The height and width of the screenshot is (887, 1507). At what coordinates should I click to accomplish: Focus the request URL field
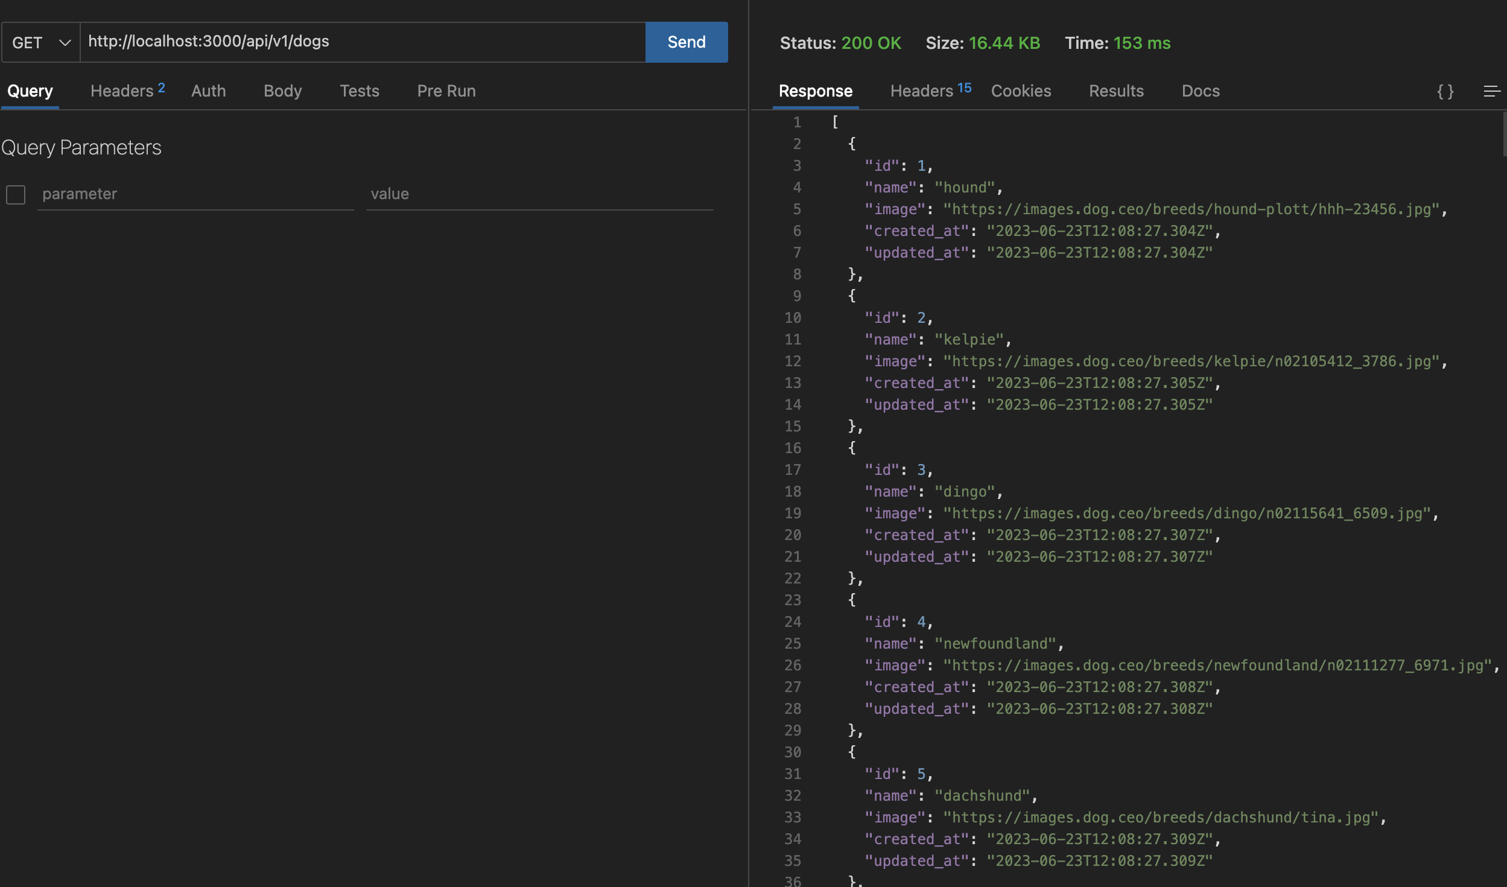[363, 42]
